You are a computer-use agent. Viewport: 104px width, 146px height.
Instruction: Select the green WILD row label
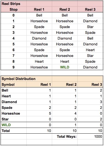tap(13, 125)
